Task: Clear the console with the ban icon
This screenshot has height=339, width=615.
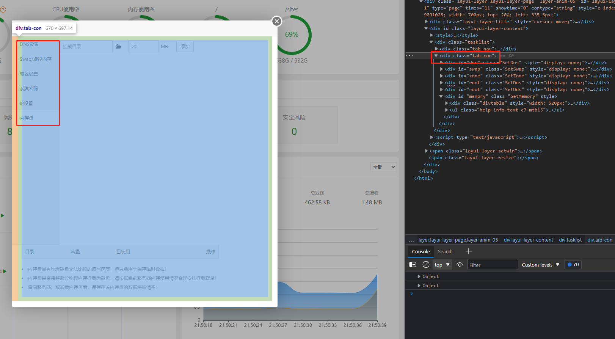Action: click(x=426, y=265)
